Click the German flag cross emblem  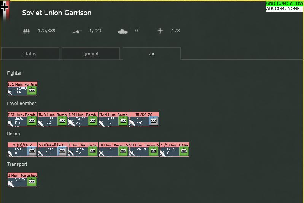pos(5,8)
